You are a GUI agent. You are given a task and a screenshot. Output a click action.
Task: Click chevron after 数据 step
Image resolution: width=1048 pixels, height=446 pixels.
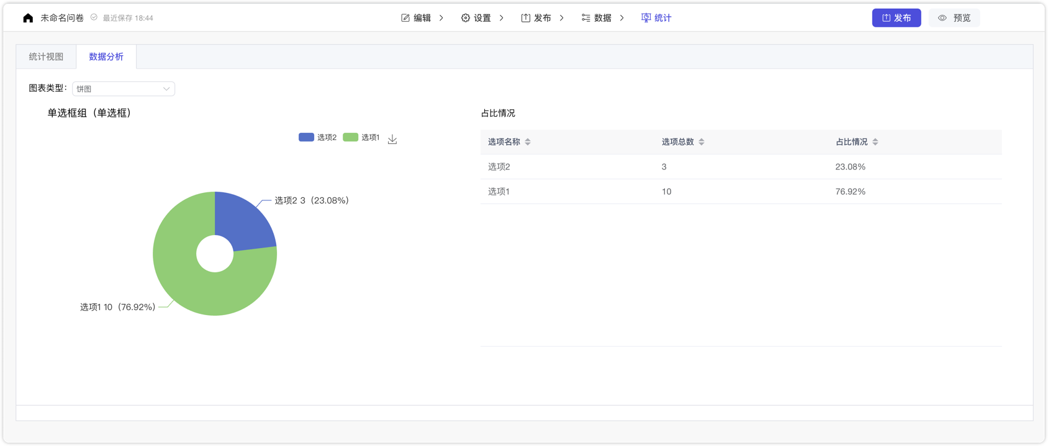tap(622, 18)
